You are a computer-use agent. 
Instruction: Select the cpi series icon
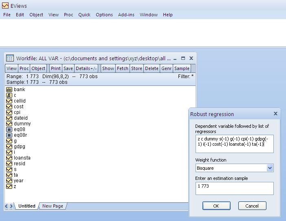[x=9, y=112]
